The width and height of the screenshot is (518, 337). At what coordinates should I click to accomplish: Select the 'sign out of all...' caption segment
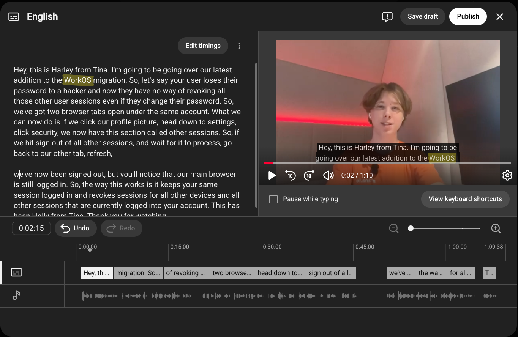[331, 273]
